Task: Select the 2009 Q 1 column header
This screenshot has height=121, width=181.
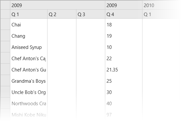Action: [29, 14]
